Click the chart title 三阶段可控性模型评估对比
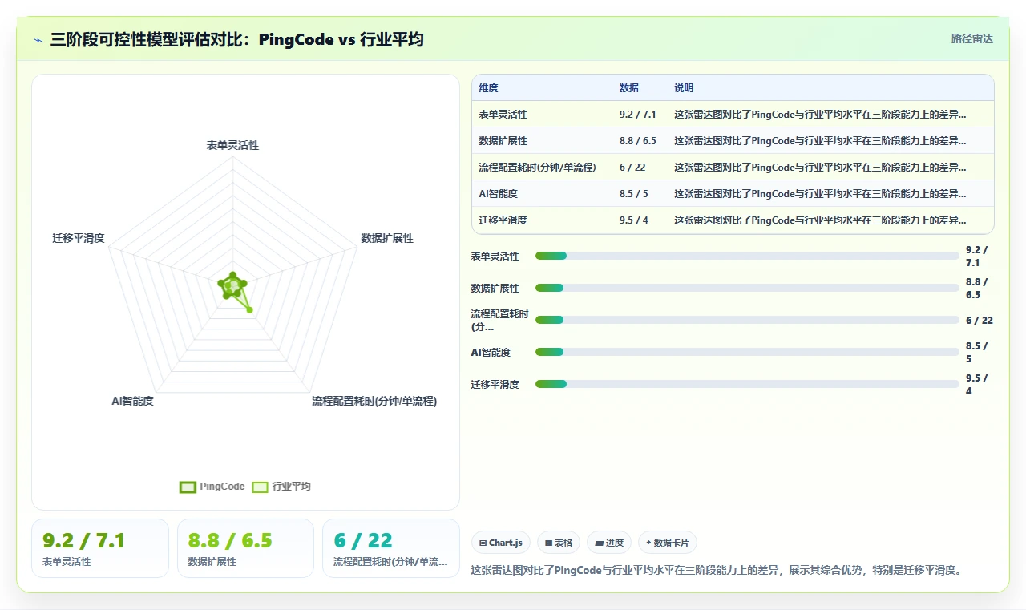The image size is (1026, 610). pos(236,39)
